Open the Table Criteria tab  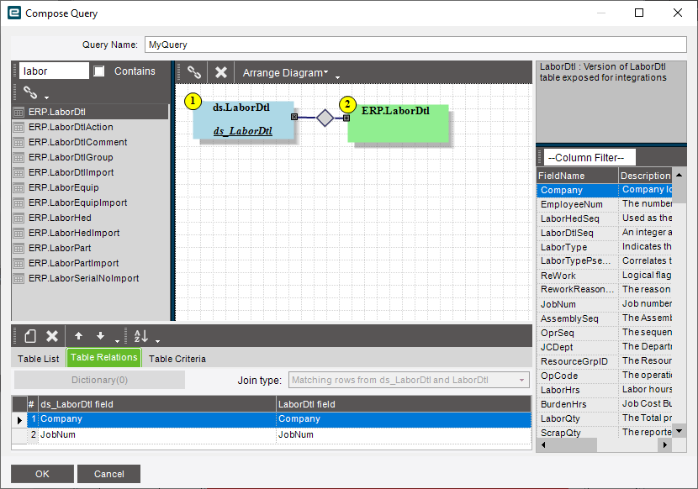coord(177,359)
